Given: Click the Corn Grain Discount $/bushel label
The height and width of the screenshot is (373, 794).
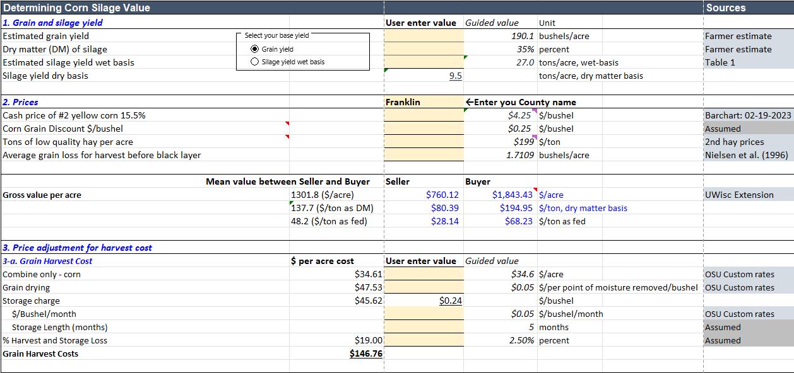Looking at the screenshot, I should [63, 129].
